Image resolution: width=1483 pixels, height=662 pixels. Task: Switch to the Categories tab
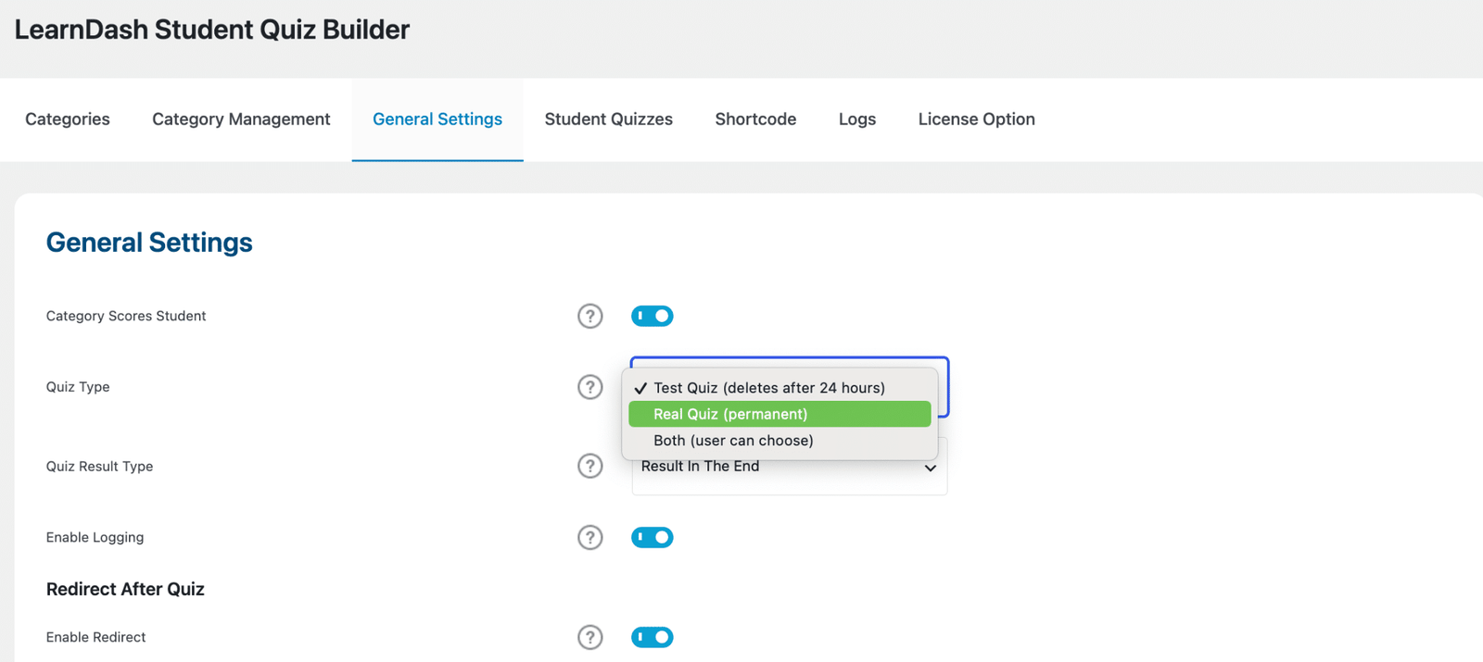tap(68, 119)
